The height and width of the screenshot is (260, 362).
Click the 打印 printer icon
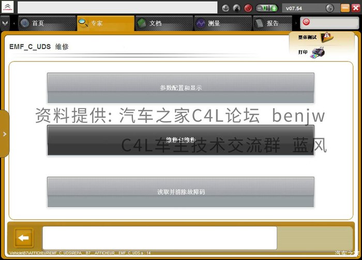(318, 53)
